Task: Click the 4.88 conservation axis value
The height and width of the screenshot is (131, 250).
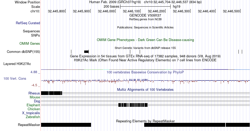Action: point(34,72)
